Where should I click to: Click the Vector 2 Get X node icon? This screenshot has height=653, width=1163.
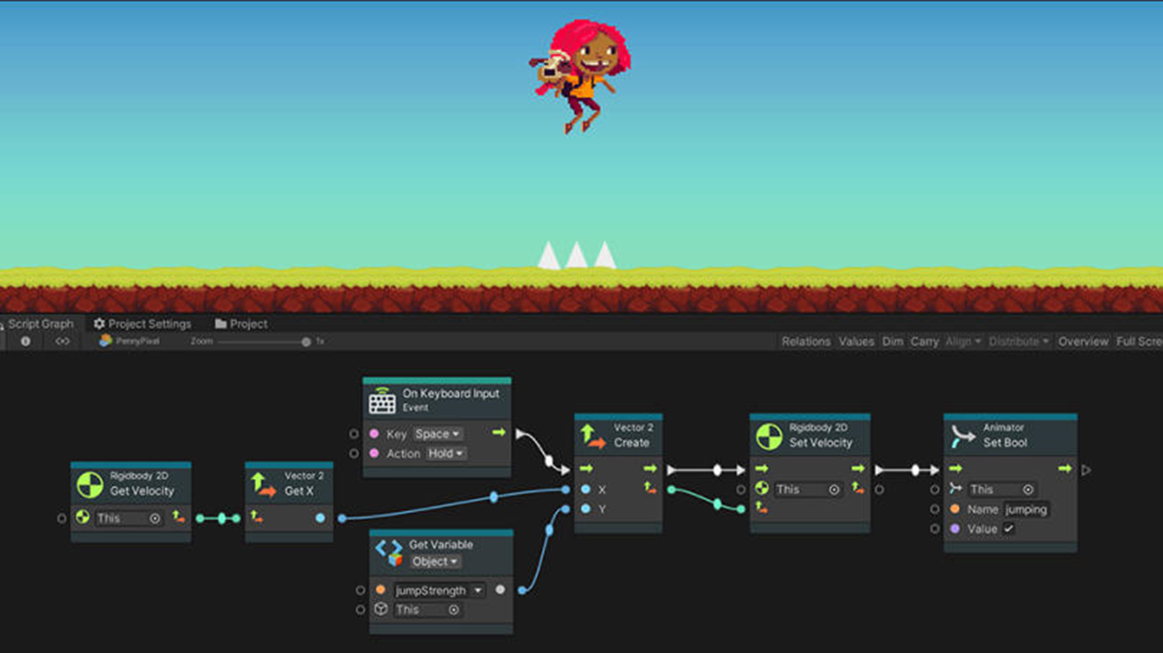point(264,485)
